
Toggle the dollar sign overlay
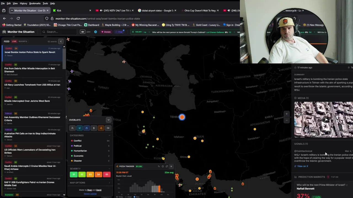point(94,128)
